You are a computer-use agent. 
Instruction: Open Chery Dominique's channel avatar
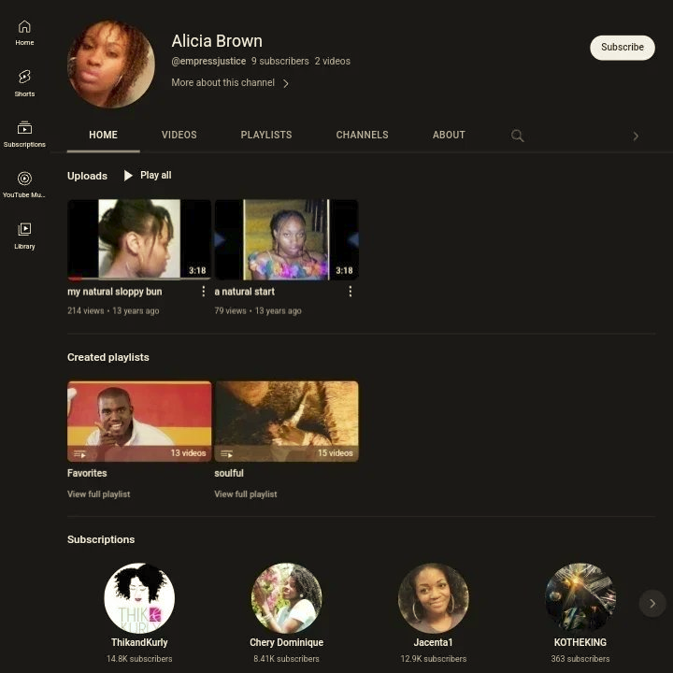[x=286, y=598]
